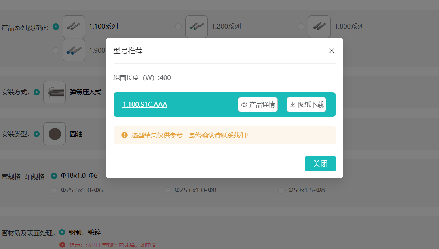439x249 pixels.
Task: Click the 图纸下载 button
Action: [306, 104]
